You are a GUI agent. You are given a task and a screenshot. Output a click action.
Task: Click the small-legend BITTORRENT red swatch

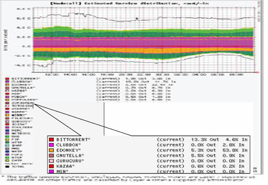7,79
